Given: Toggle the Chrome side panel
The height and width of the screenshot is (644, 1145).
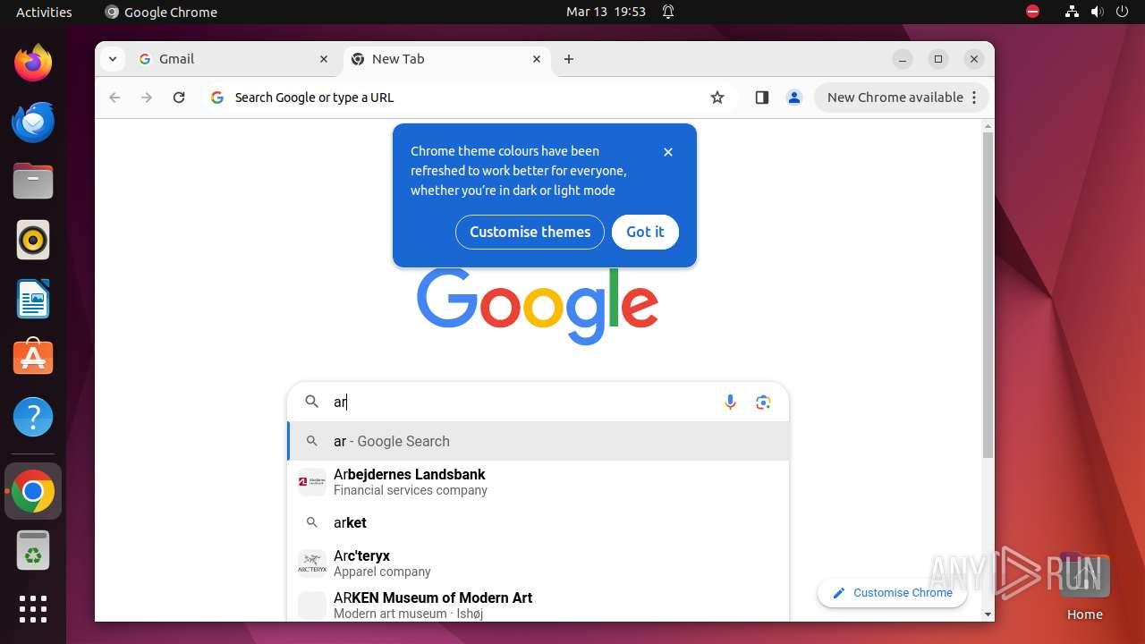Looking at the screenshot, I should click(762, 97).
